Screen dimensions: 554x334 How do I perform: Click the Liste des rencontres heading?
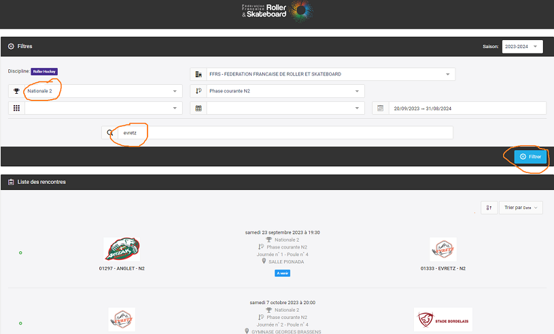tap(41, 182)
